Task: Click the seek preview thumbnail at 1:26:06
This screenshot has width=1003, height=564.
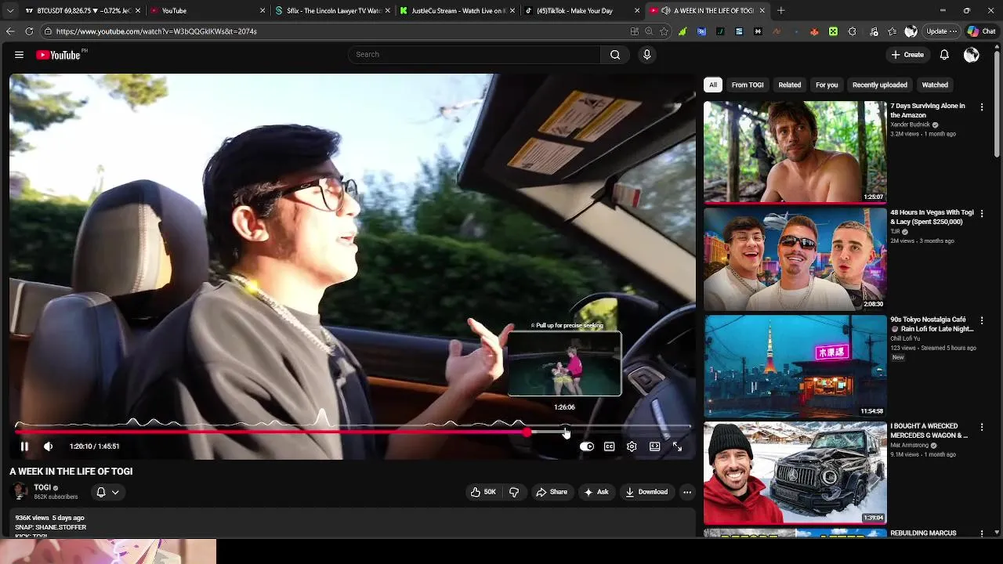Action: pos(564,363)
